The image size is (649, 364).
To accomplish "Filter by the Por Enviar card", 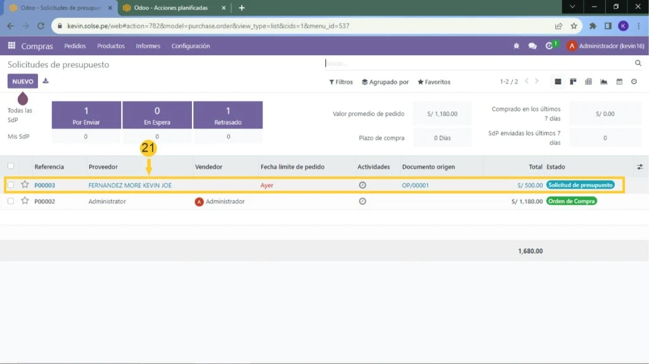I will tap(86, 115).
